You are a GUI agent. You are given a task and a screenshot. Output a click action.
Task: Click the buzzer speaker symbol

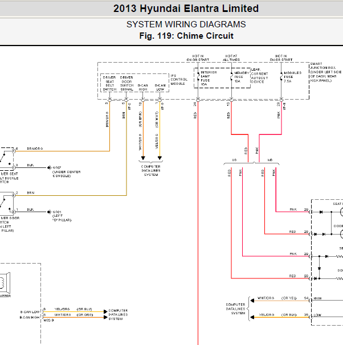(5, 283)
